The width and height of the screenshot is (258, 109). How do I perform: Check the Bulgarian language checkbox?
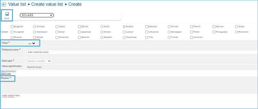click(x=12, y=27)
